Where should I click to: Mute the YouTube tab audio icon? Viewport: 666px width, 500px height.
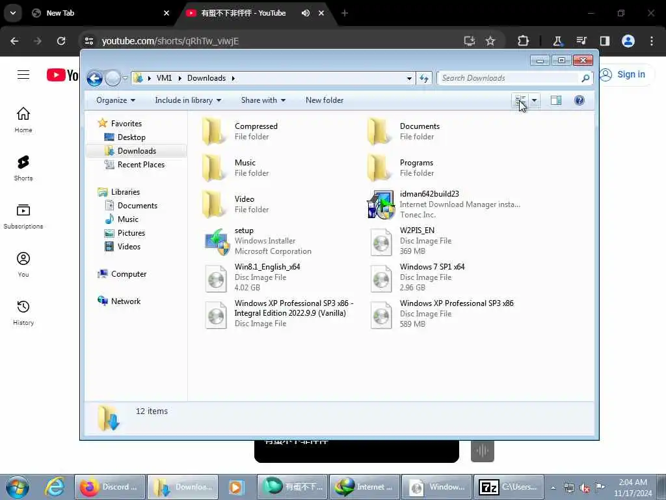306,13
